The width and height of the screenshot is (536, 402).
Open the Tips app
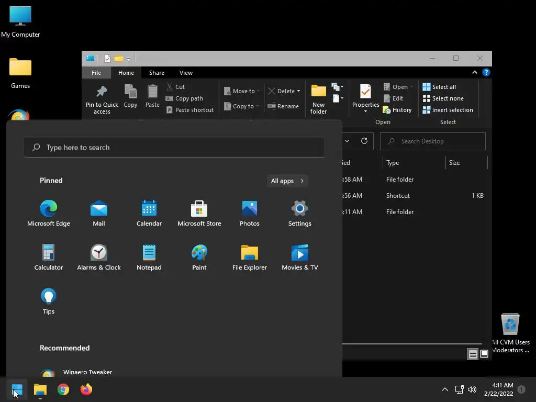49,301
